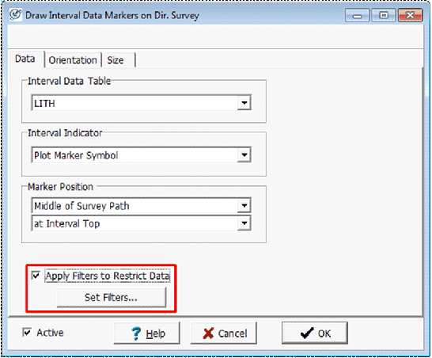Viewport: 432px width, 358px height.
Task: Minimize the dialog window
Action: [358, 15]
